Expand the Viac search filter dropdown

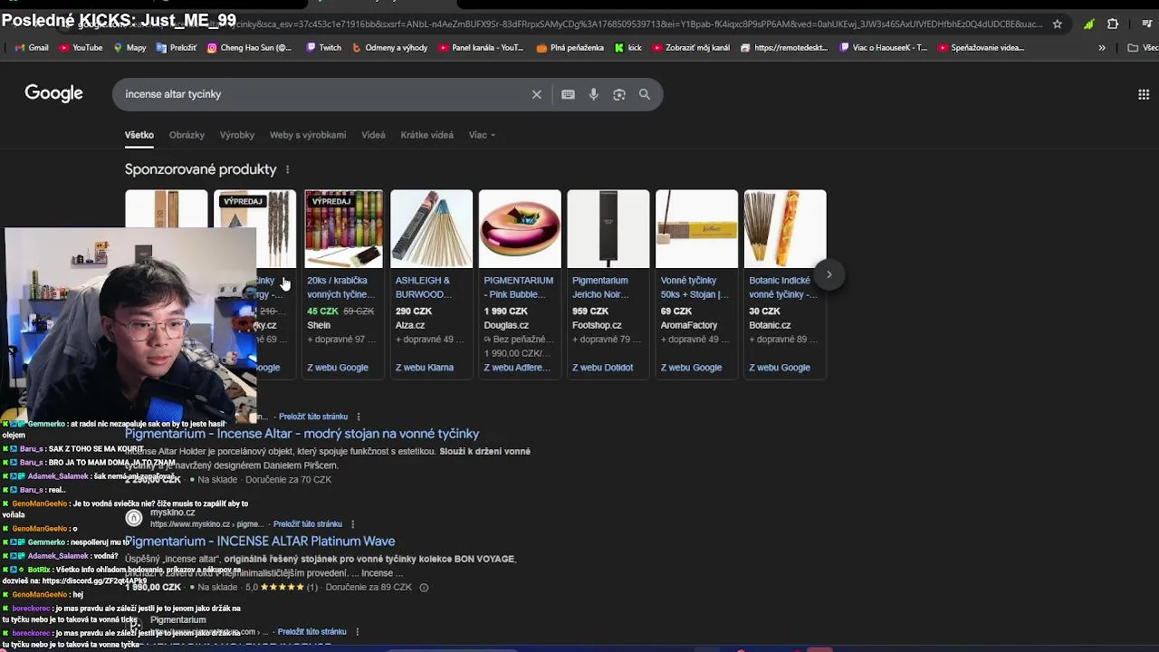coord(482,135)
